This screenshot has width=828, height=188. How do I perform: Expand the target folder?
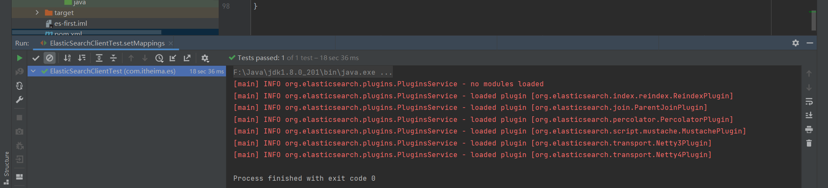(x=37, y=13)
